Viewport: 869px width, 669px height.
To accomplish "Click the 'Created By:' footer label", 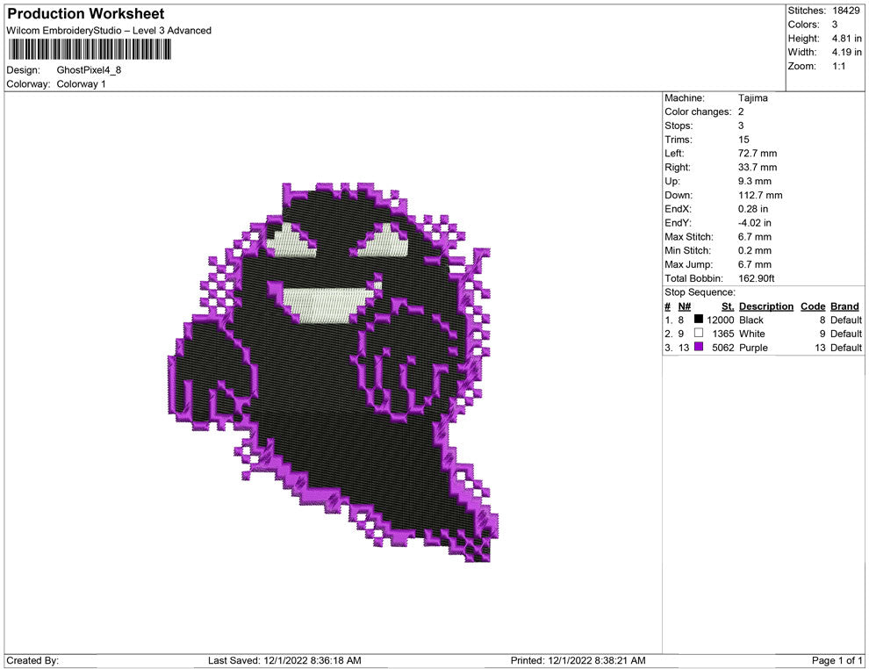I will tap(32, 660).
